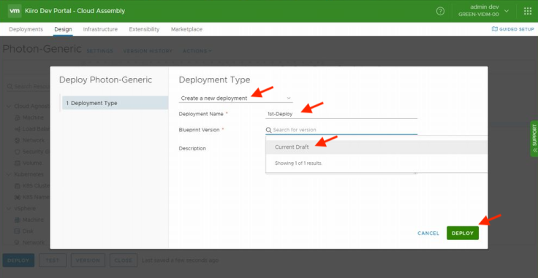Collapse the vSphere tree group
Image resolution: width=538 pixels, height=278 pixels.
[x=9, y=208]
